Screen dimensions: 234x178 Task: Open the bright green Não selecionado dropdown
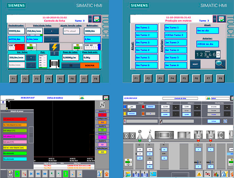[15, 153]
